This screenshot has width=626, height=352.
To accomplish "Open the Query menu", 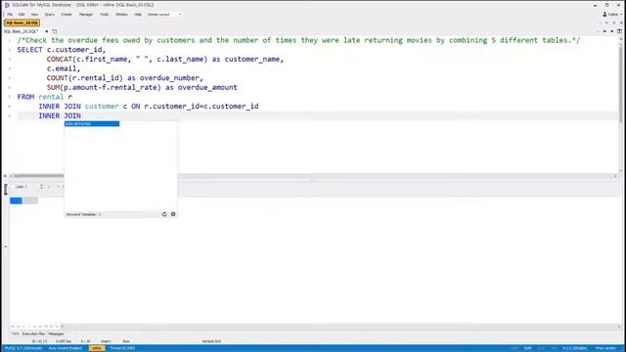I will point(50,15).
